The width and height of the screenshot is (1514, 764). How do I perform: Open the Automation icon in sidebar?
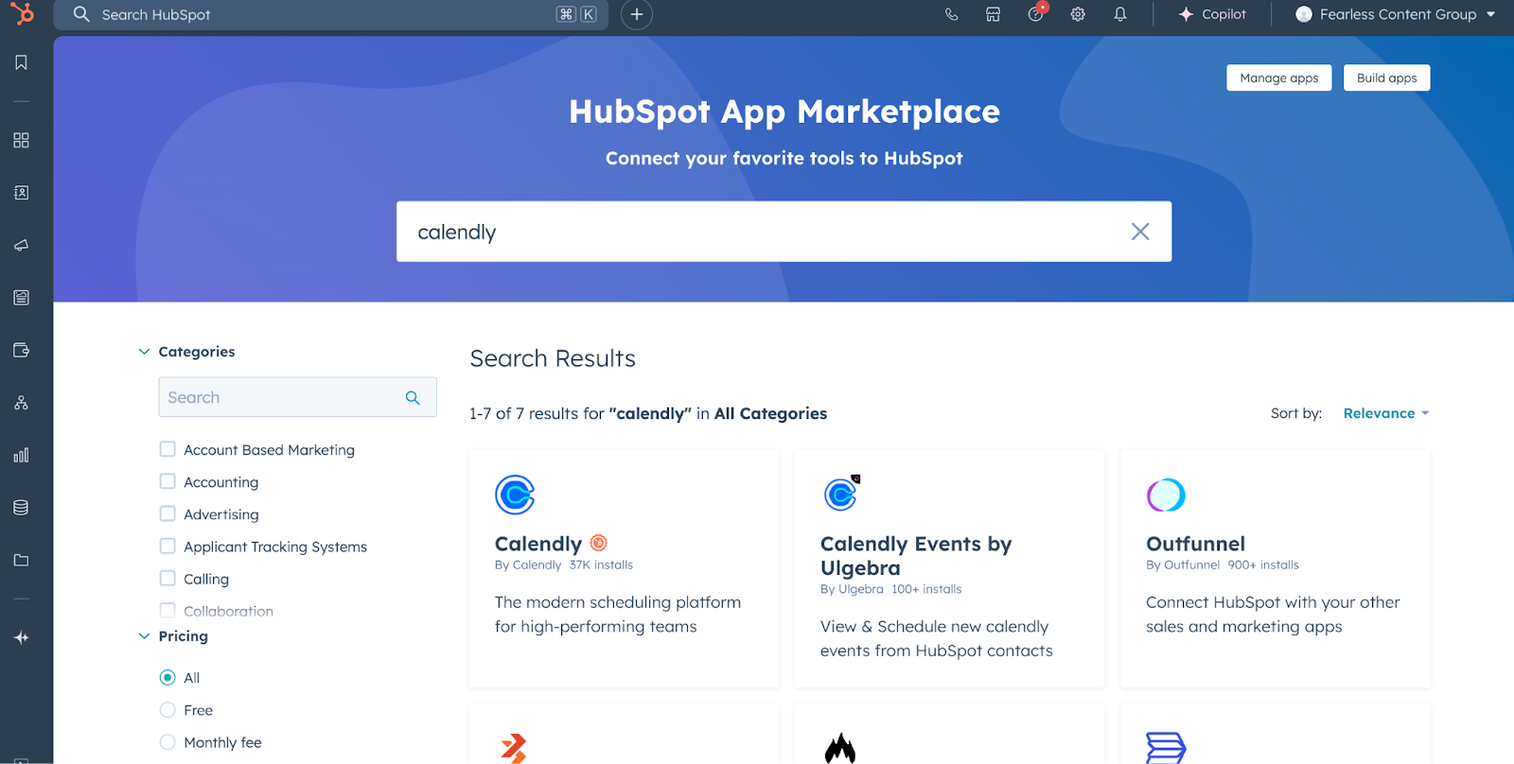point(21,403)
